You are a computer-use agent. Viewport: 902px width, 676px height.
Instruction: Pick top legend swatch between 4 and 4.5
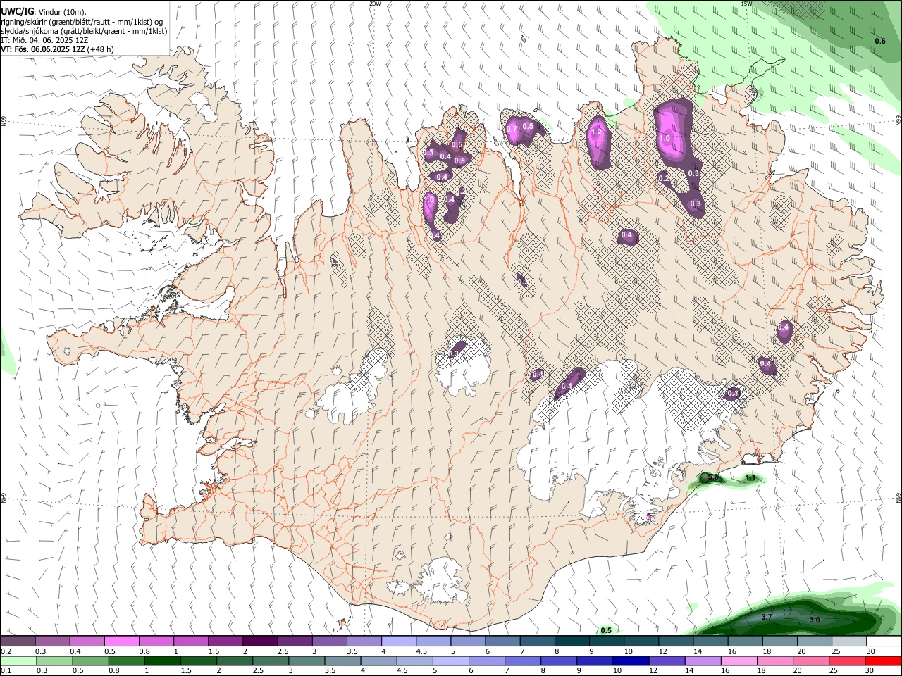coord(398,641)
